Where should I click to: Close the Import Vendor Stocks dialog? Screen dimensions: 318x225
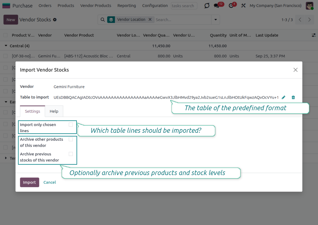[x=295, y=70]
